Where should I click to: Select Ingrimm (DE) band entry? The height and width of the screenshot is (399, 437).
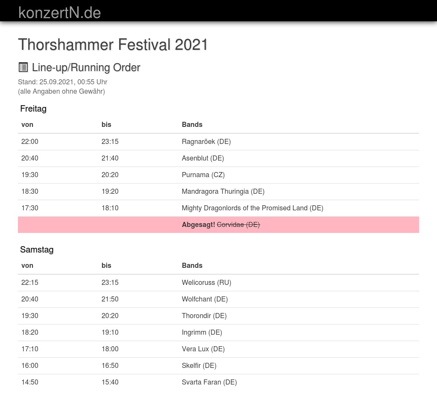point(202,332)
